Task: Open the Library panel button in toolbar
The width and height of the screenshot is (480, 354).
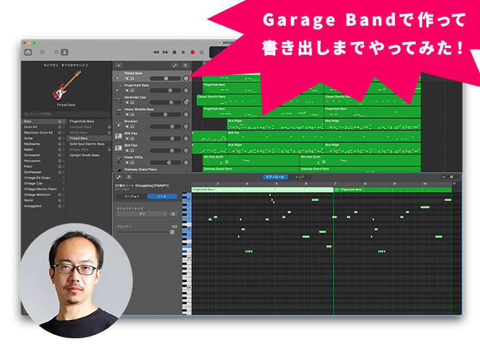Action: pos(28,52)
